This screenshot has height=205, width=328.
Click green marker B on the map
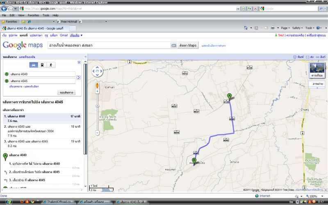coord(194,162)
